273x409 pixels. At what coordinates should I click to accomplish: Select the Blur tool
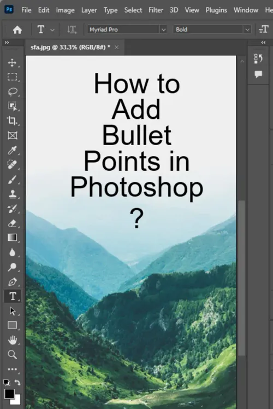coord(12,252)
